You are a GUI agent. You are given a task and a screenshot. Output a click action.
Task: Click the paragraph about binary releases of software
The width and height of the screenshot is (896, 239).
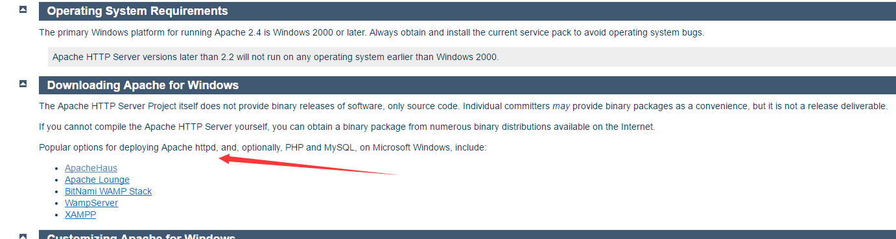coord(463,106)
